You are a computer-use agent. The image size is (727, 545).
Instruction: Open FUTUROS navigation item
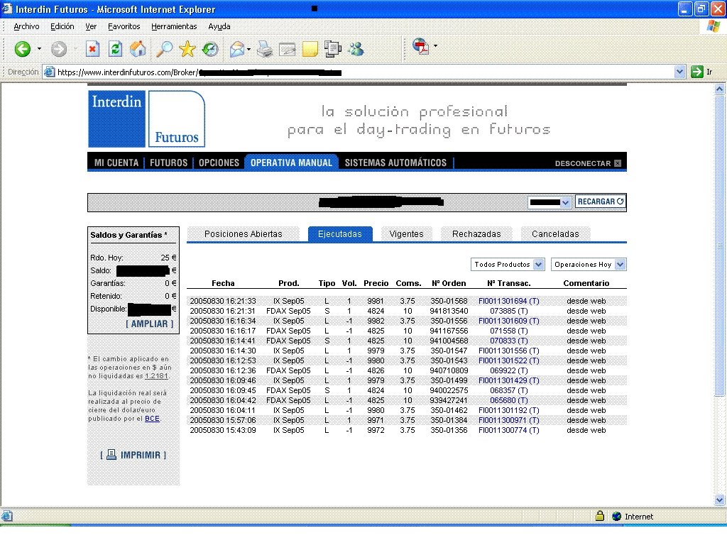pos(169,163)
